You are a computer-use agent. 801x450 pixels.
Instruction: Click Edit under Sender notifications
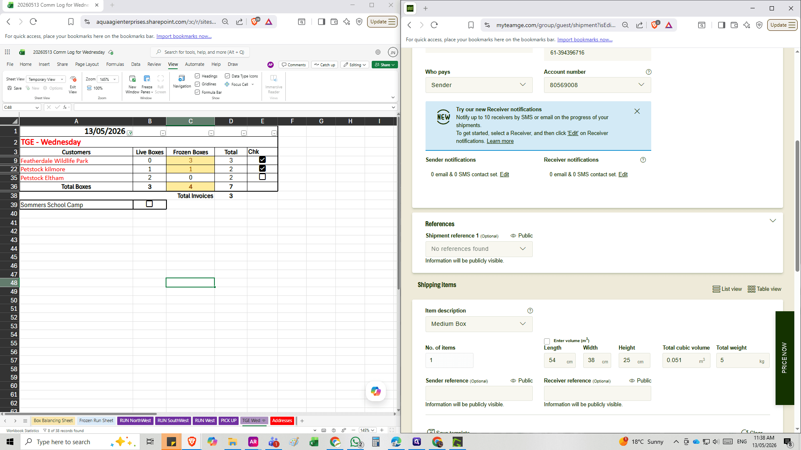504,175
